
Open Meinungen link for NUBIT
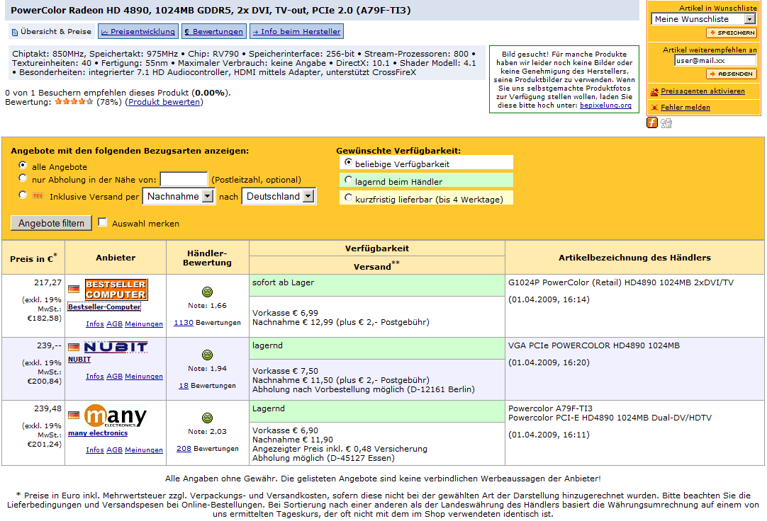click(144, 377)
